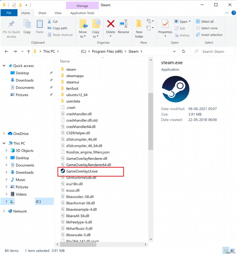Expand the Open button dropdown arrow

(190, 21)
